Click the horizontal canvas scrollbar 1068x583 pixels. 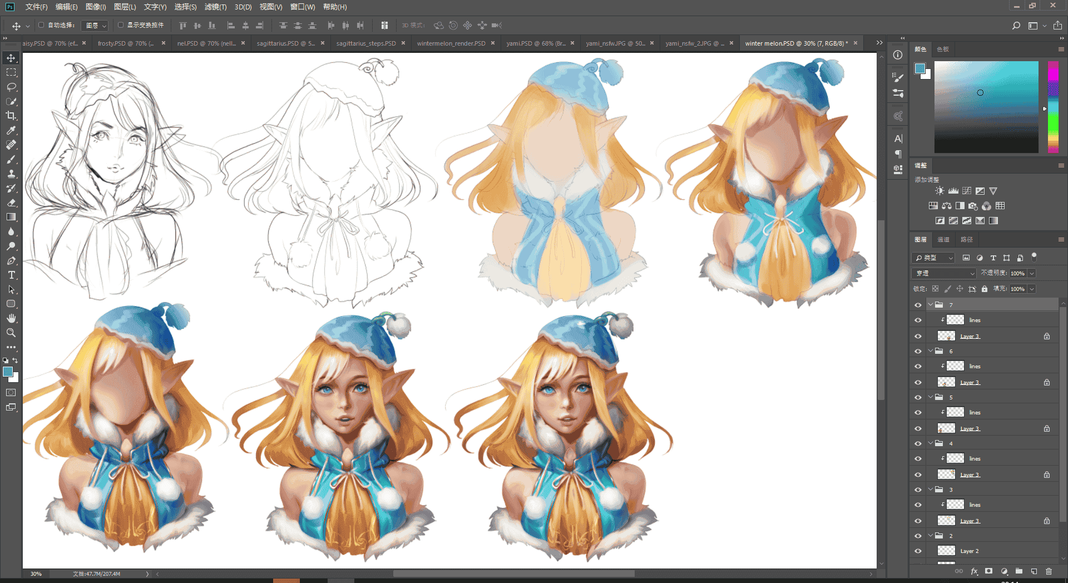(513, 574)
